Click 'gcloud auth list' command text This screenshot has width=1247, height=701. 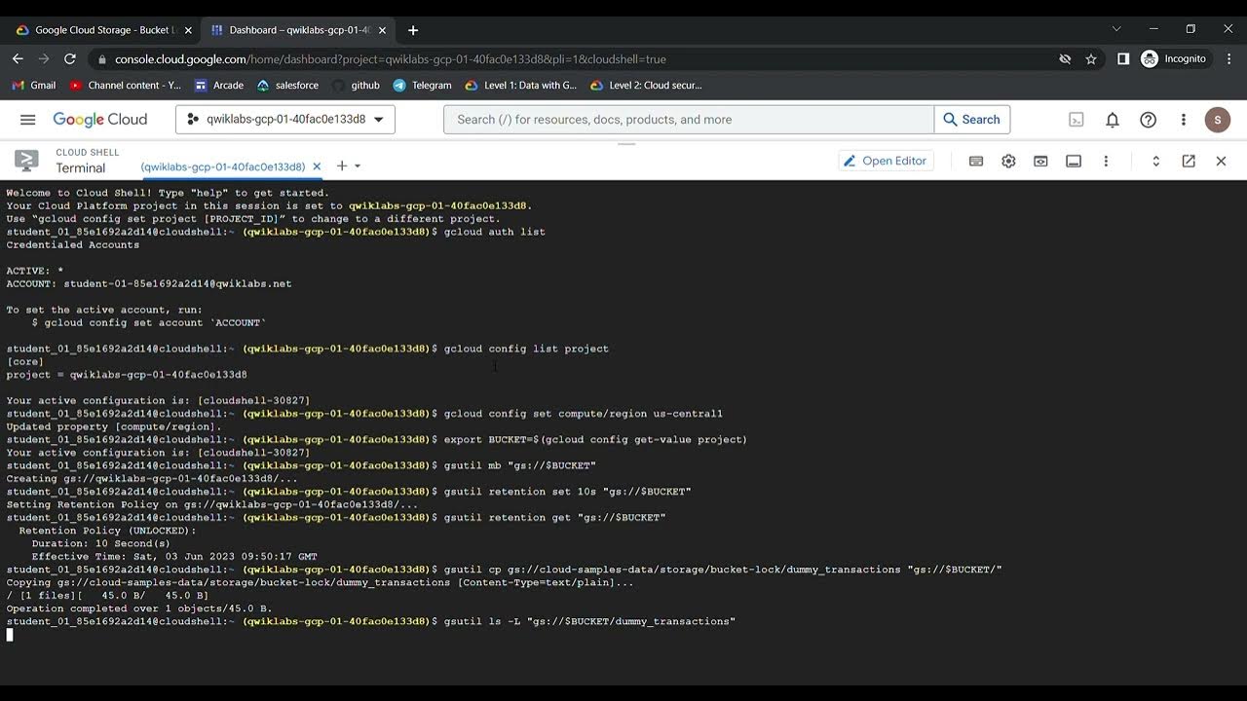(495, 232)
